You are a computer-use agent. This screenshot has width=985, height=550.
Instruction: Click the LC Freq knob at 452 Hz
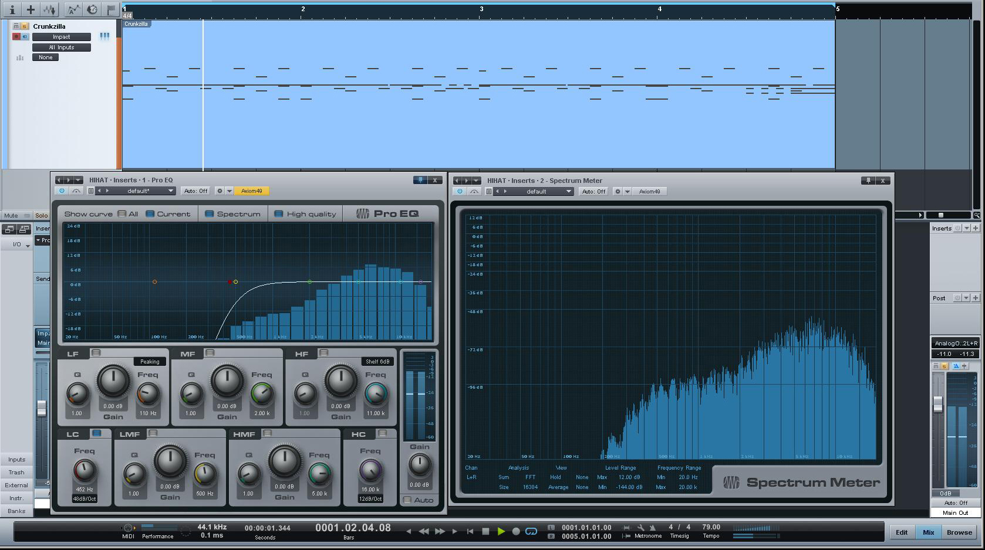[x=85, y=470]
